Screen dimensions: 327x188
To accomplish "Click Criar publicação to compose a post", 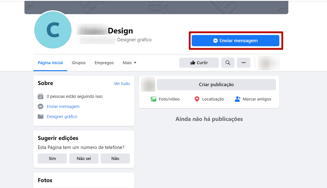I will (x=216, y=85).
